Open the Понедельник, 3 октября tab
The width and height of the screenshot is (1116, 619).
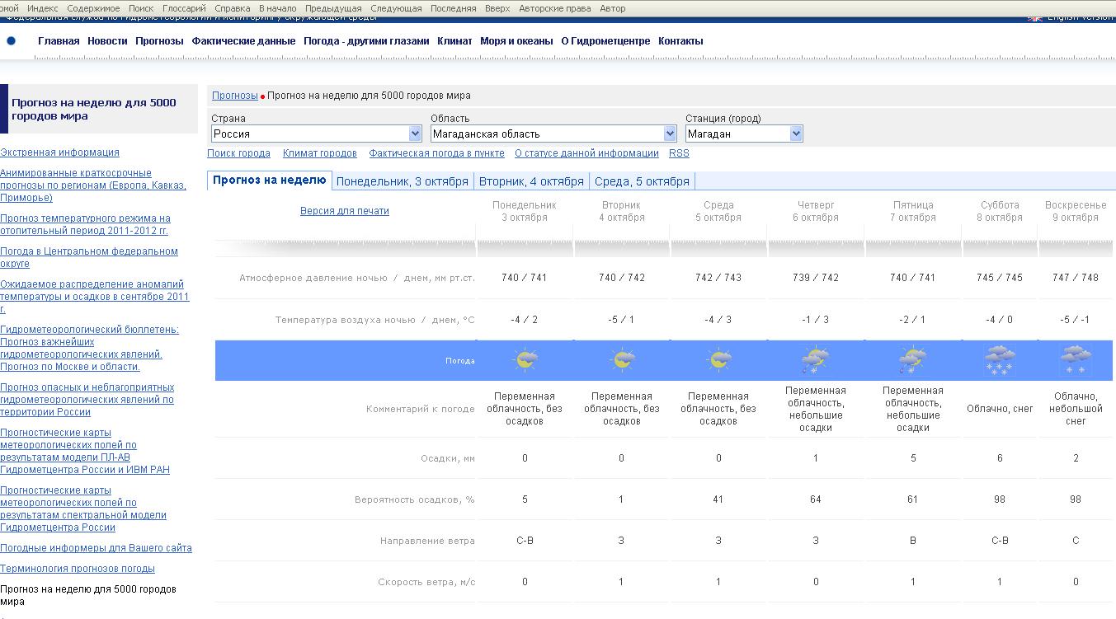(x=402, y=181)
